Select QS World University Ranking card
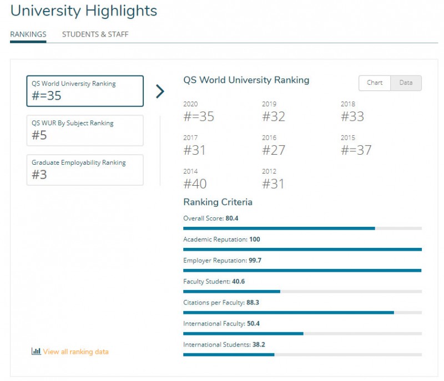 pos(85,91)
